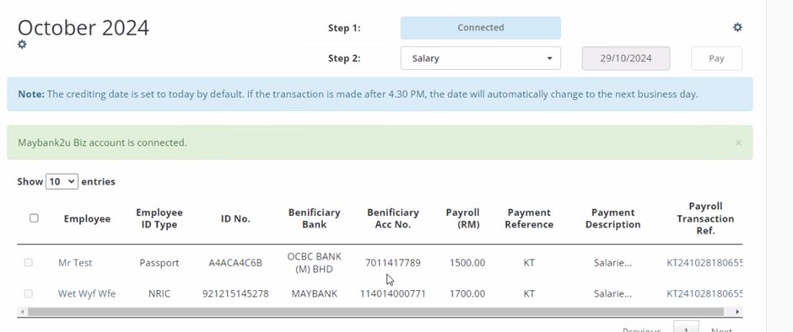Change the Show entries count dropdown

(x=62, y=181)
